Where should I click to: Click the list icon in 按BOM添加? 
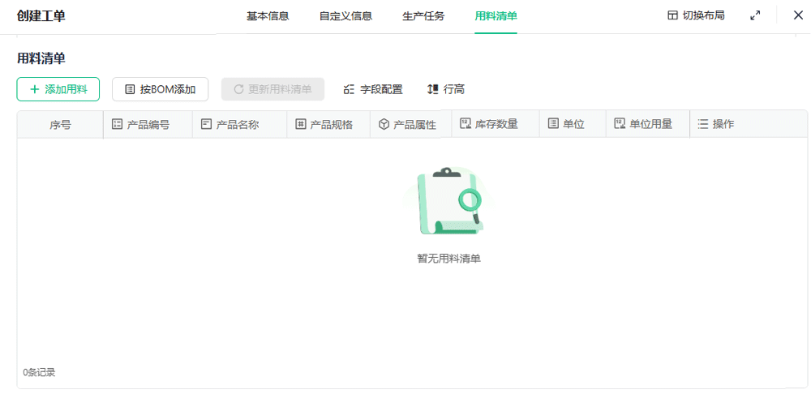(x=131, y=89)
